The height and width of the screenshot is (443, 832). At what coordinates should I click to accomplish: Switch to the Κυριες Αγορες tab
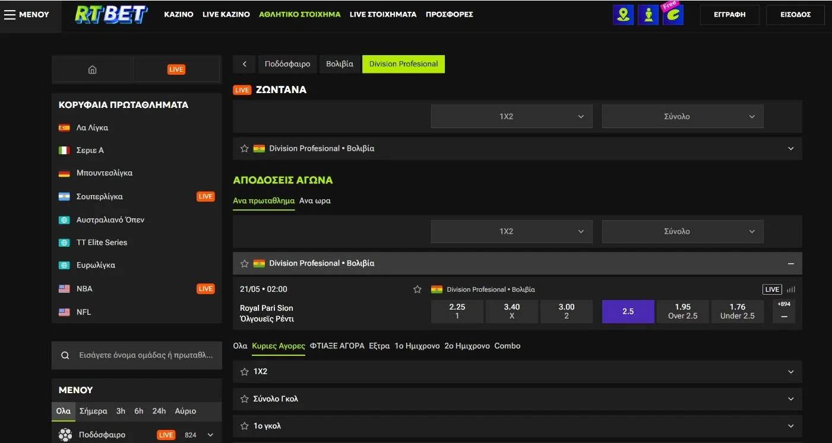point(279,346)
